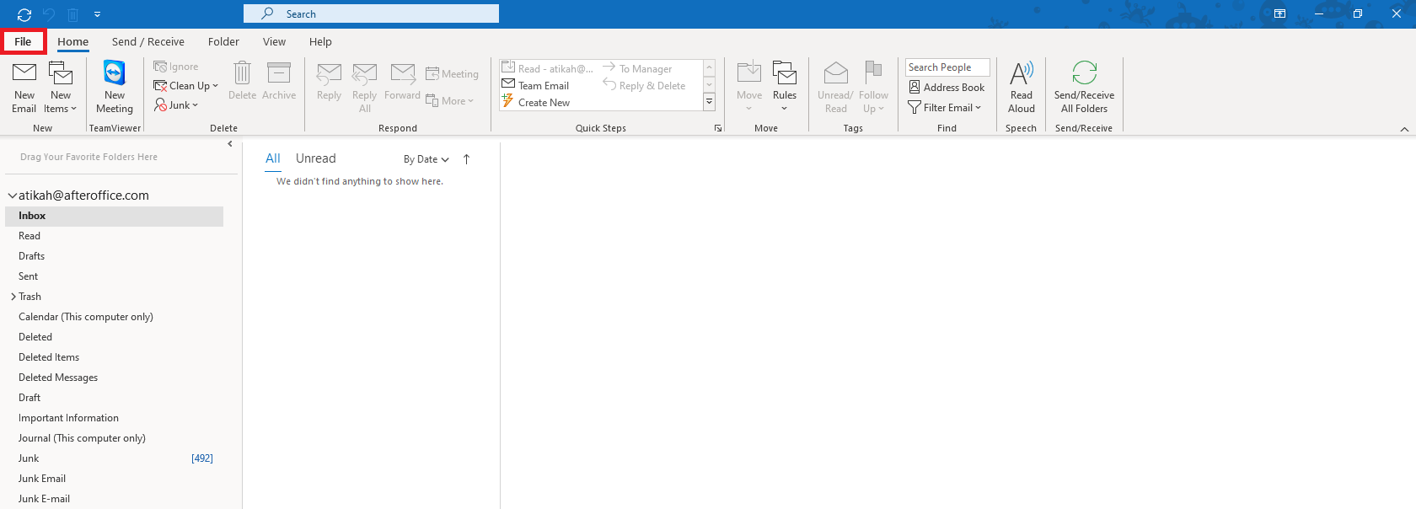1416x509 pixels.
Task: Expand the Trash folder
Action: 13,297
